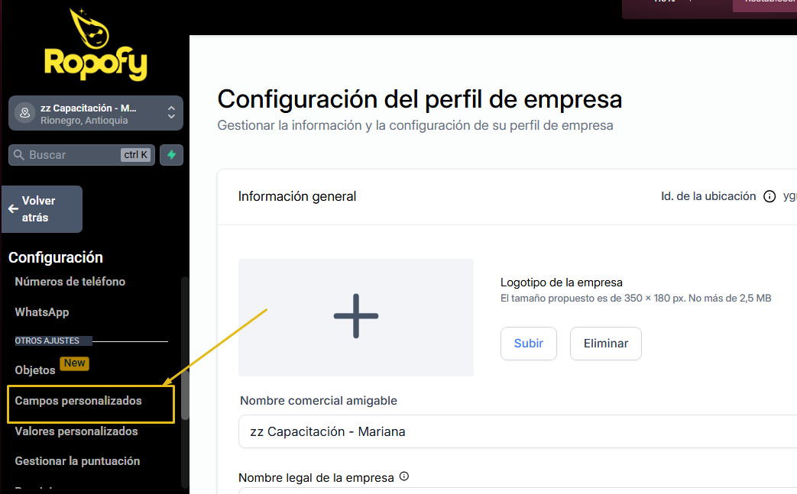Click the Subir logo button

tap(529, 344)
